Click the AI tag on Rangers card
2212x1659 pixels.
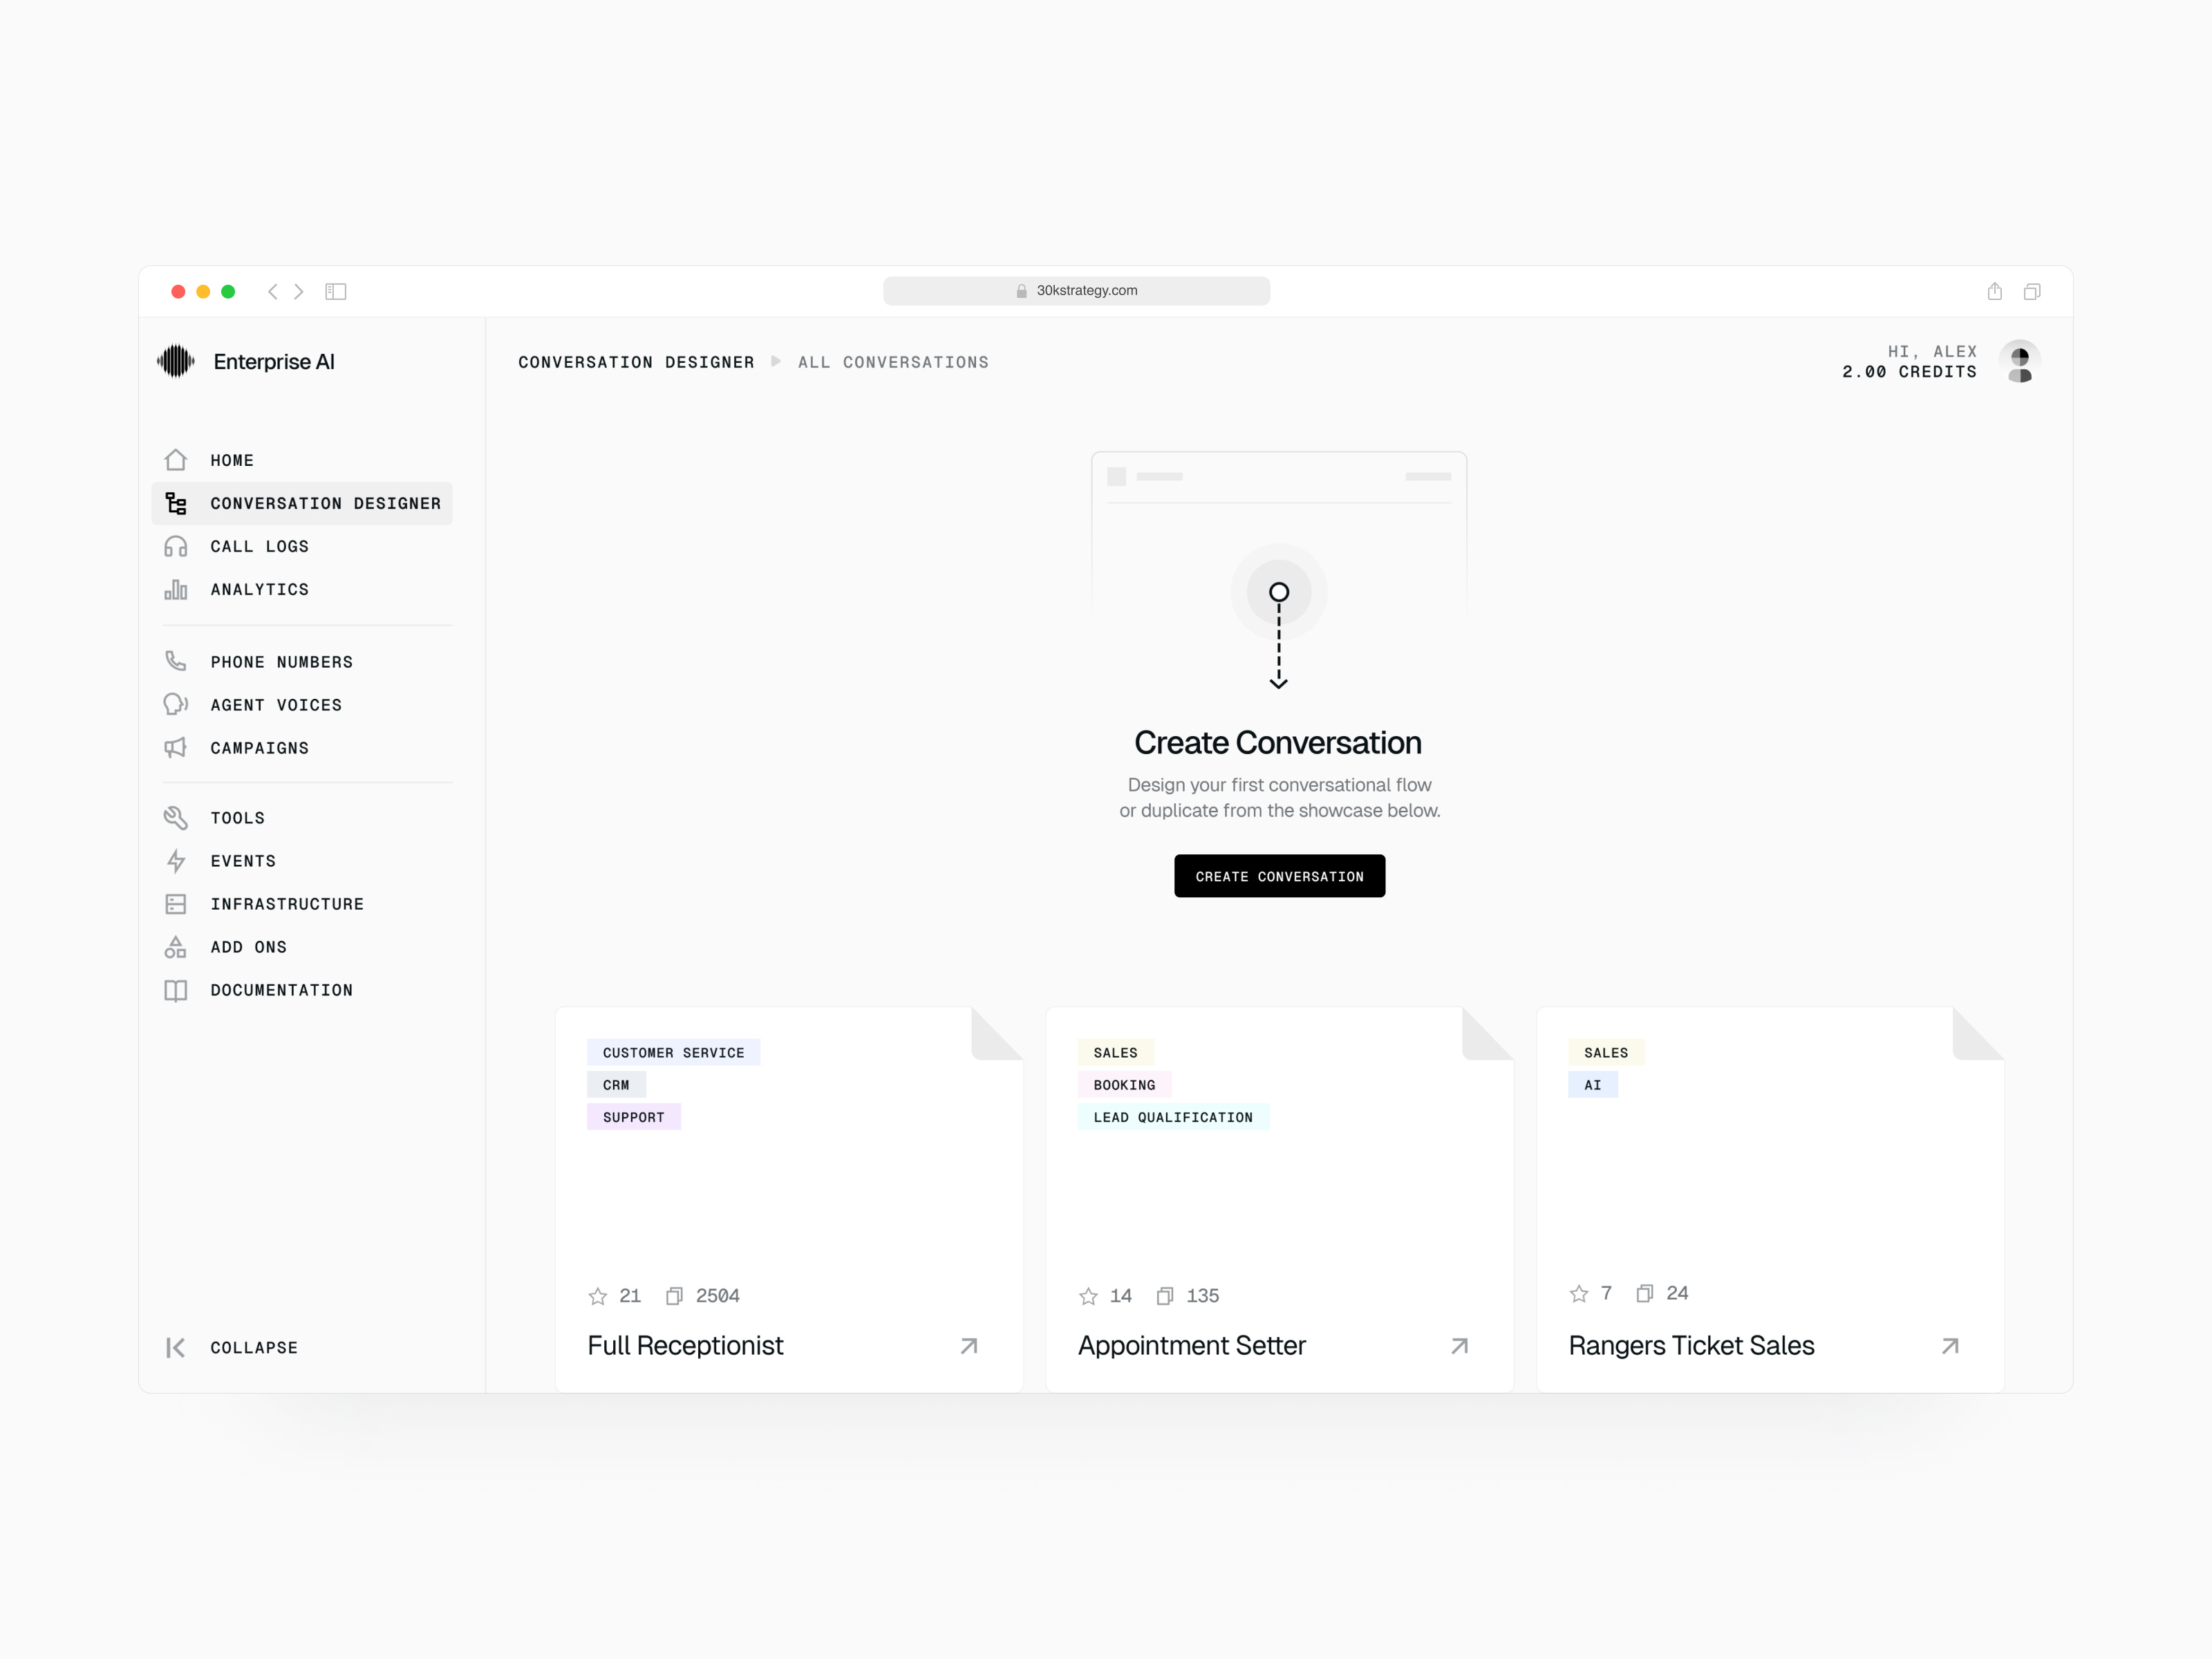1592,1084
